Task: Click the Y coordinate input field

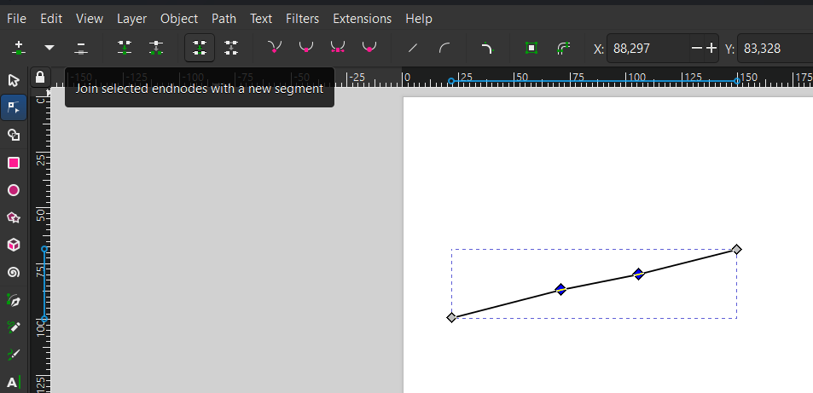Action: pyautogui.click(x=775, y=49)
